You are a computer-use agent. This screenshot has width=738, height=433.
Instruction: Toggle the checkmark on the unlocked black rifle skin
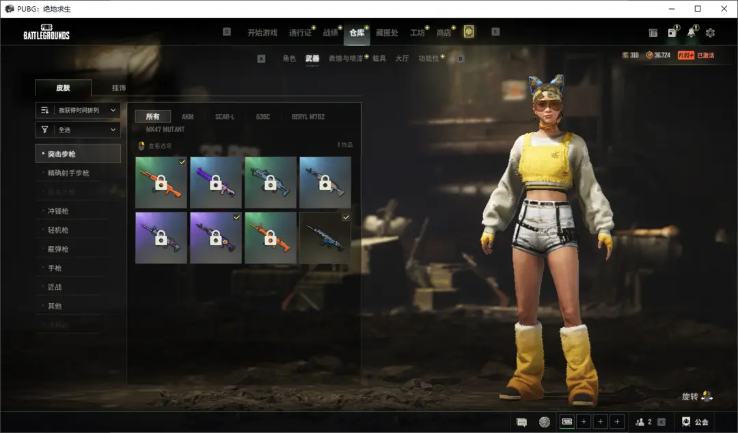pos(345,217)
